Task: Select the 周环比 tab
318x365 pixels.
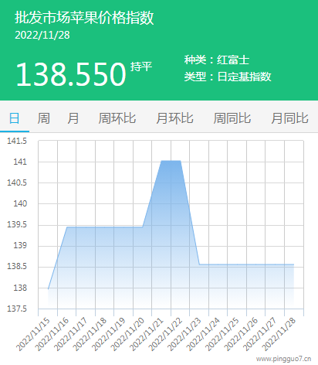Action: 117,118
